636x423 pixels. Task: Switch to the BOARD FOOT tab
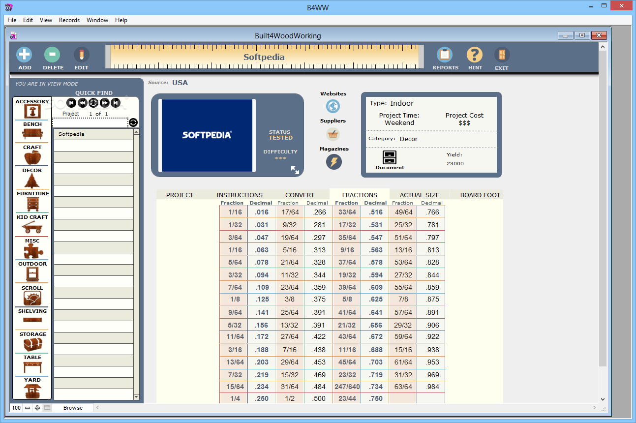[x=480, y=195]
